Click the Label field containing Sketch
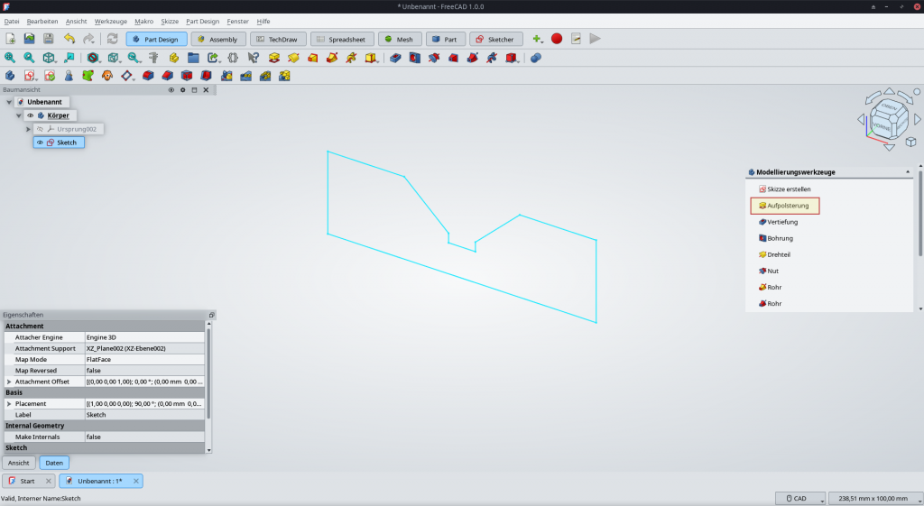 (x=144, y=415)
